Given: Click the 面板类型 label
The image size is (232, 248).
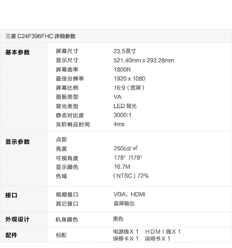Looking at the screenshot, I should pyautogui.click(x=67, y=97).
